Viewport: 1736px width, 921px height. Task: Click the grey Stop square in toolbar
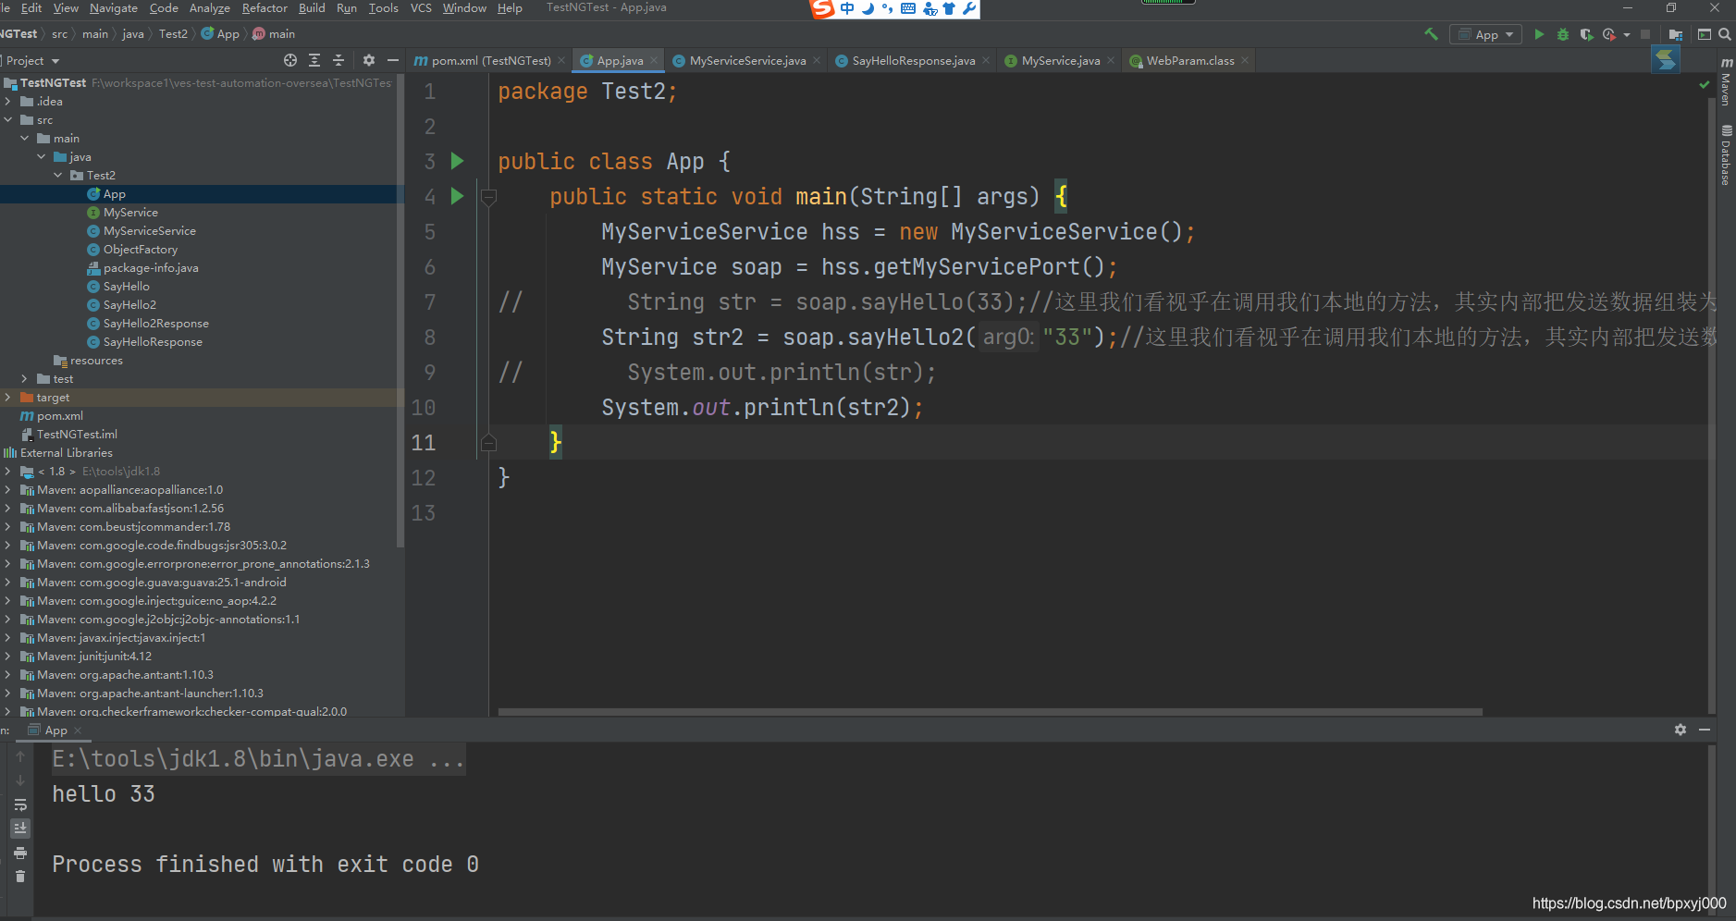tap(1645, 34)
